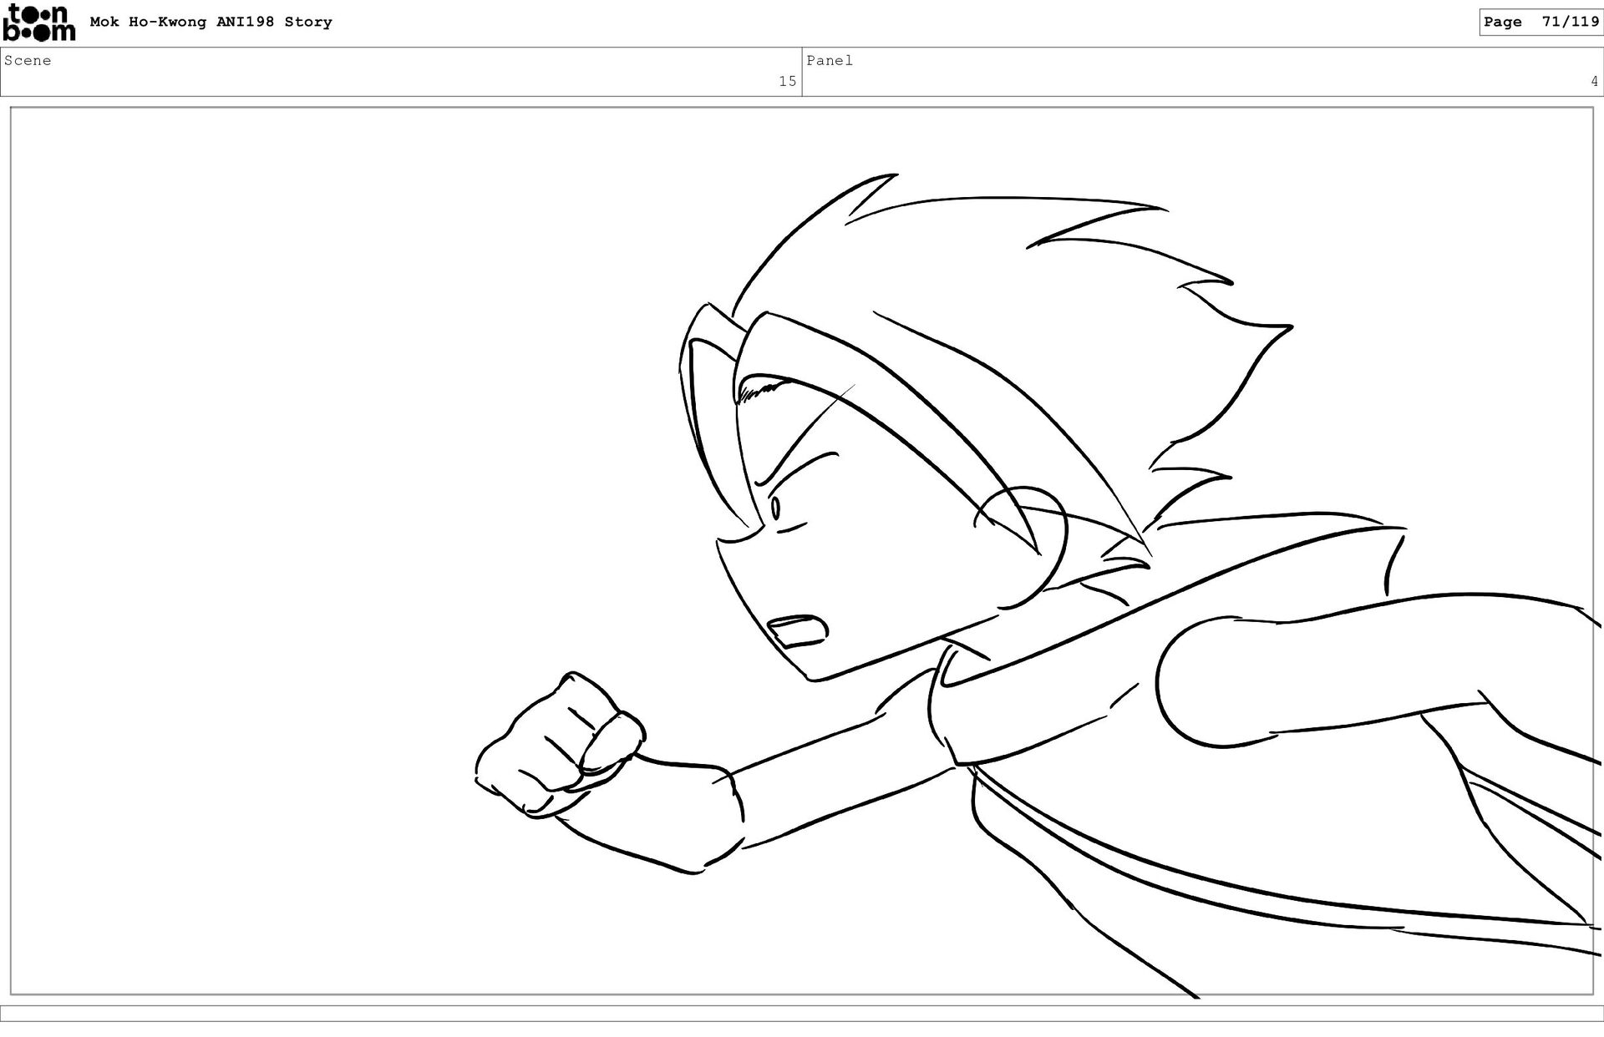Click the empty caption bar under the panel

(802, 1013)
